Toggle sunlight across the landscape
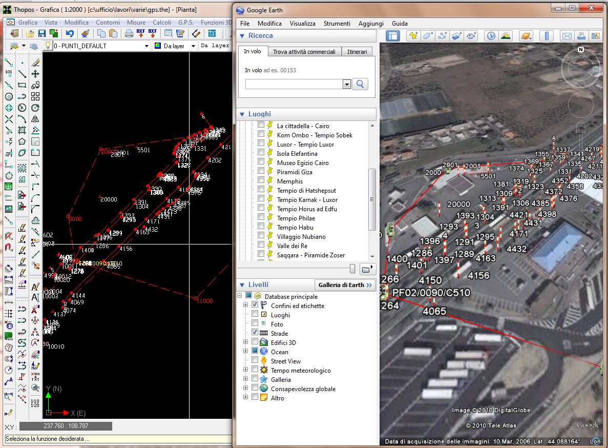Screen dimensions: 608x448 point(506,36)
